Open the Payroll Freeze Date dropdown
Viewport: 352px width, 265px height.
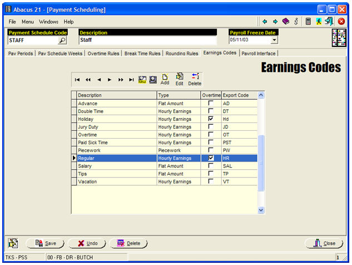tap(273, 40)
